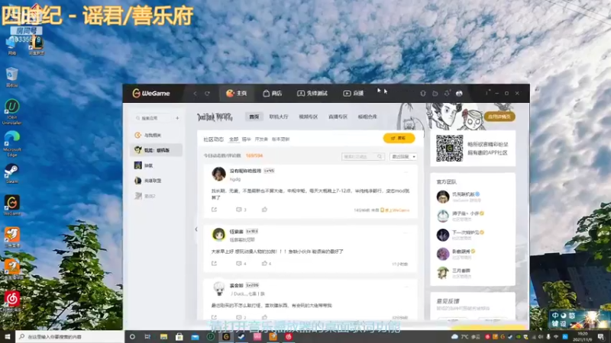Viewport: 611px width, 343px height.
Task: Open first post author's avatar
Action: coord(218,174)
